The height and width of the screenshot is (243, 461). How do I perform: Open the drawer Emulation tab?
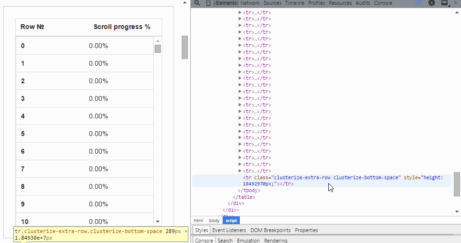click(x=248, y=240)
